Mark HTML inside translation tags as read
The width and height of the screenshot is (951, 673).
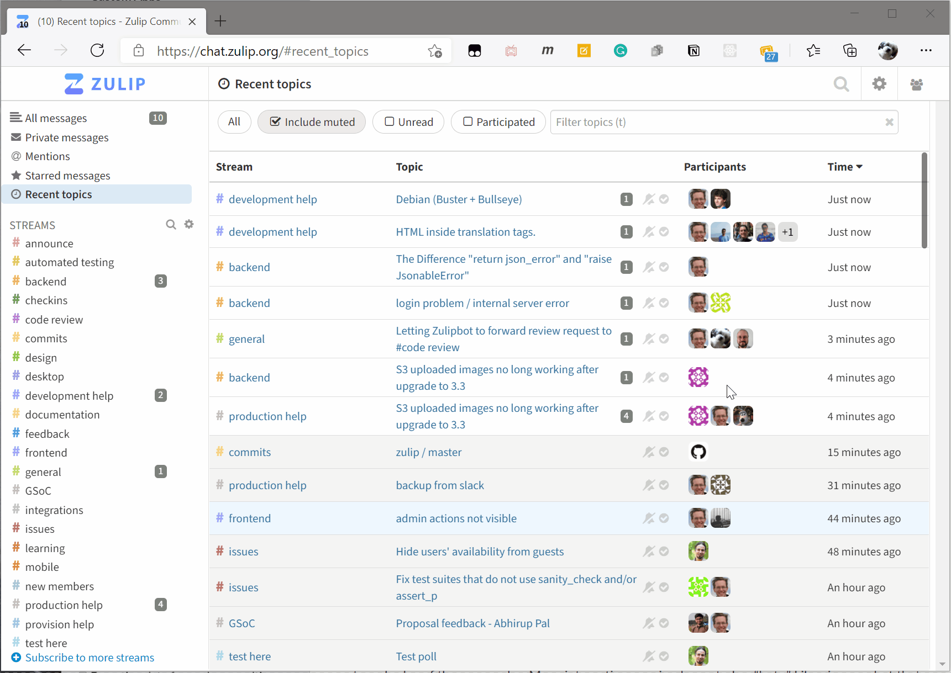click(x=664, y=232)
